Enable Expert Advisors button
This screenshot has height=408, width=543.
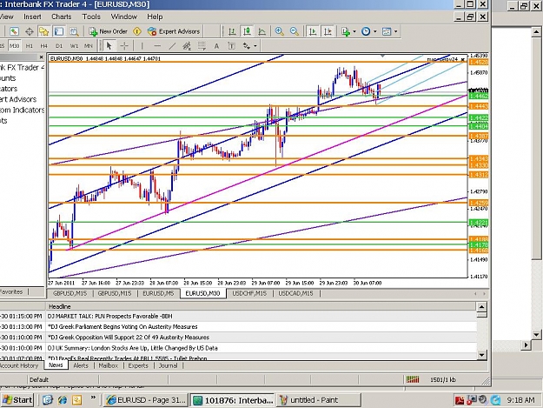pyautogui.click(x=174, y=31)
